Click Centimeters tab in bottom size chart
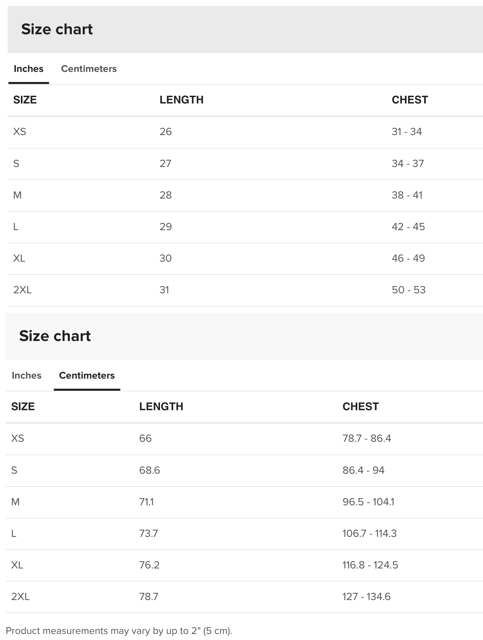 (87, 376)
